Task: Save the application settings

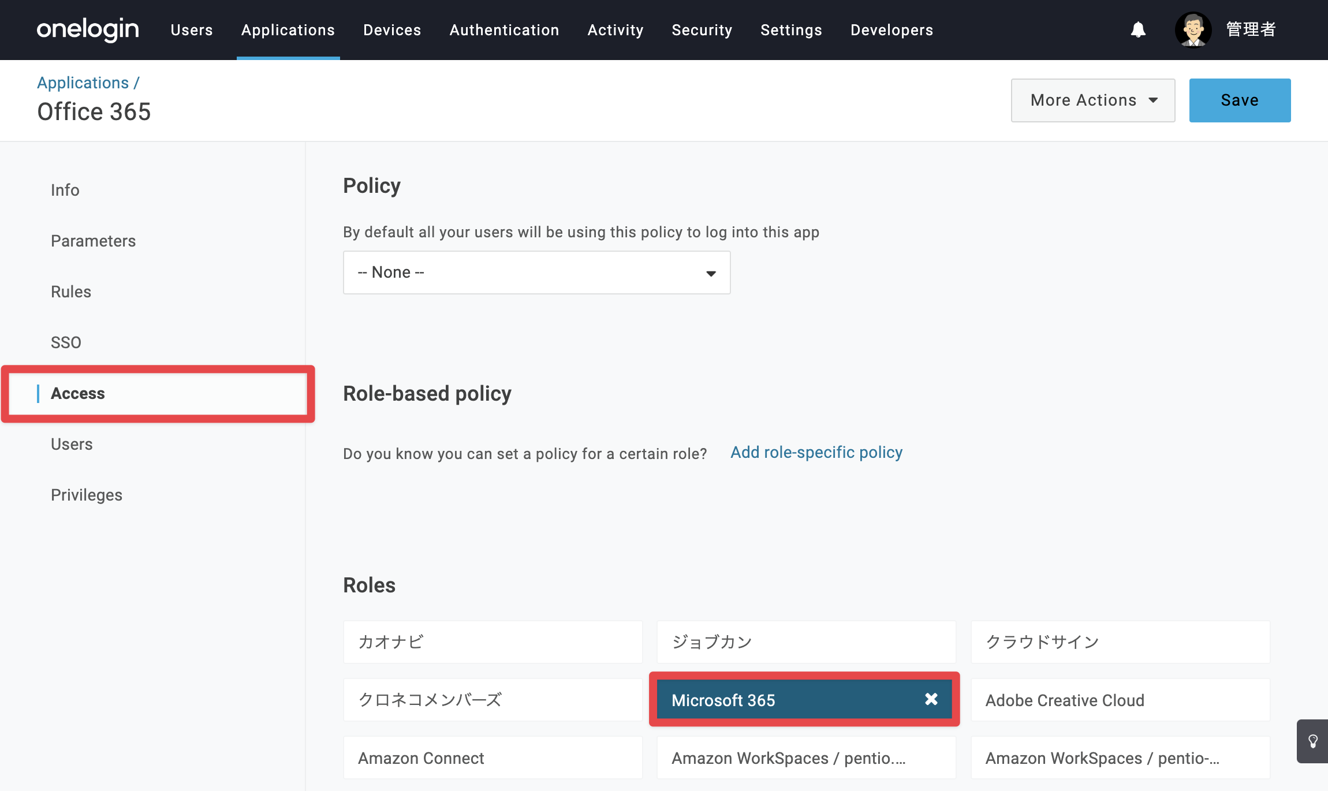Action: pyautogui.click(x=1240, y=100)
